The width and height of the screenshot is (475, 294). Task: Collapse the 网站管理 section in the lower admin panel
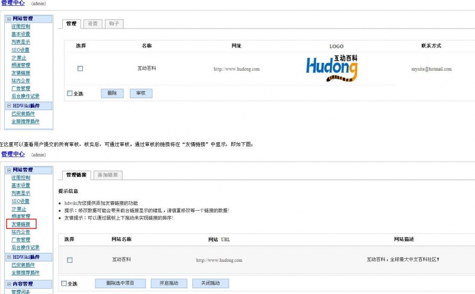pyautogui.click(x=9, y=170)
